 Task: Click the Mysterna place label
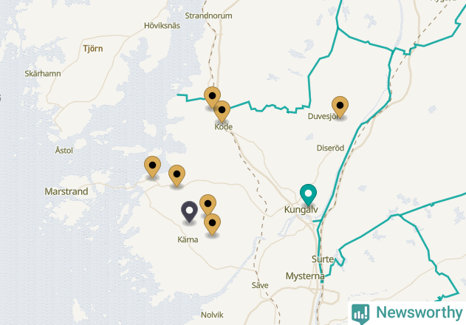[305, 276]
